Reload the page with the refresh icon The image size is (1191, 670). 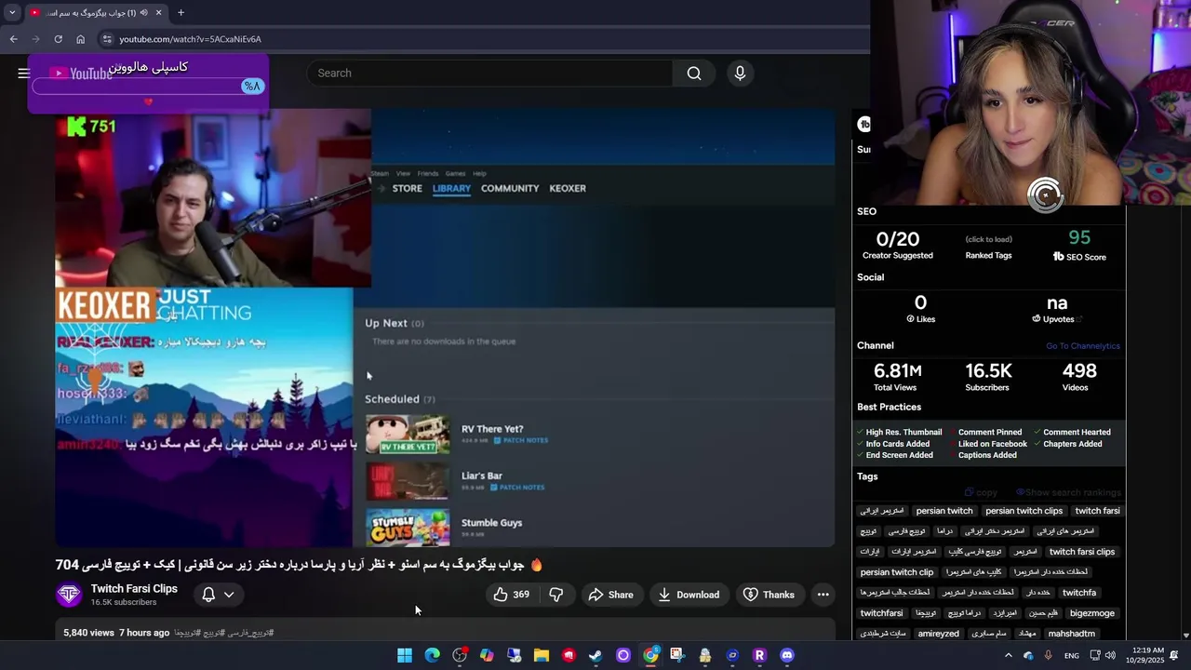58,39
